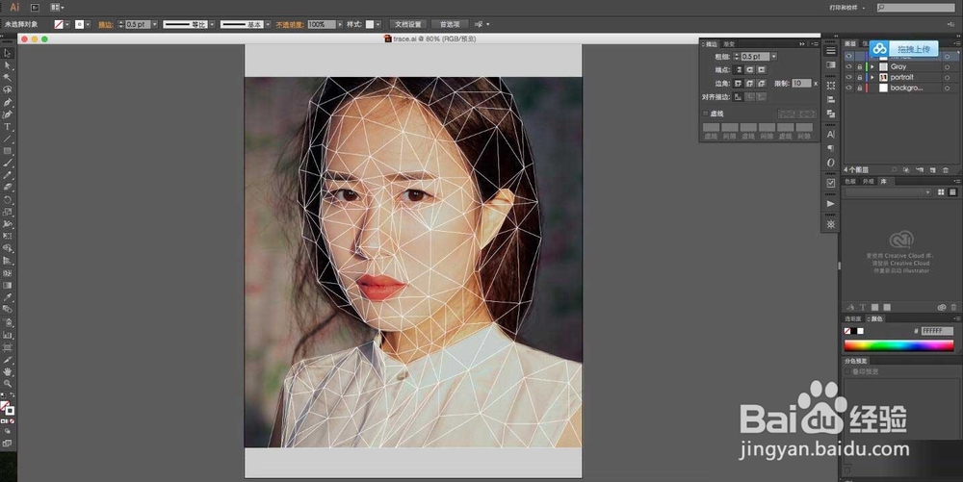
Task: Click the orange Opacity label link
Action: (x=290, y=24)
